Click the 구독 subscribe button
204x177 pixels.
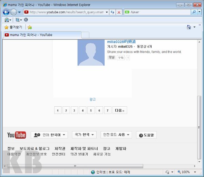121,57
